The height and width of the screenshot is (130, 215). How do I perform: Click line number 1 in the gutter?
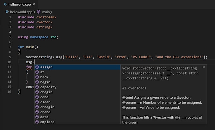[x=10, y=17]
